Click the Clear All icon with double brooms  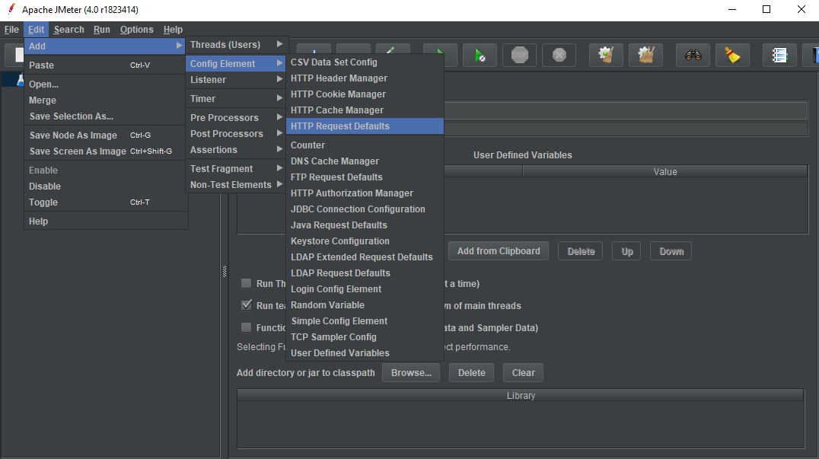645,55
